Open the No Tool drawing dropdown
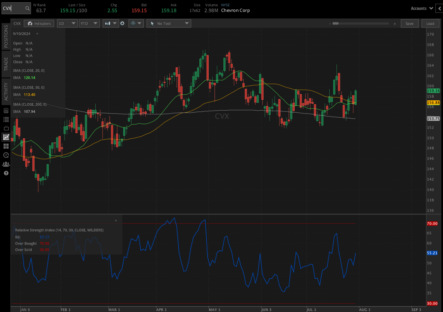The width and height of the screenshot is (443, 312). [x=169, y=23]
